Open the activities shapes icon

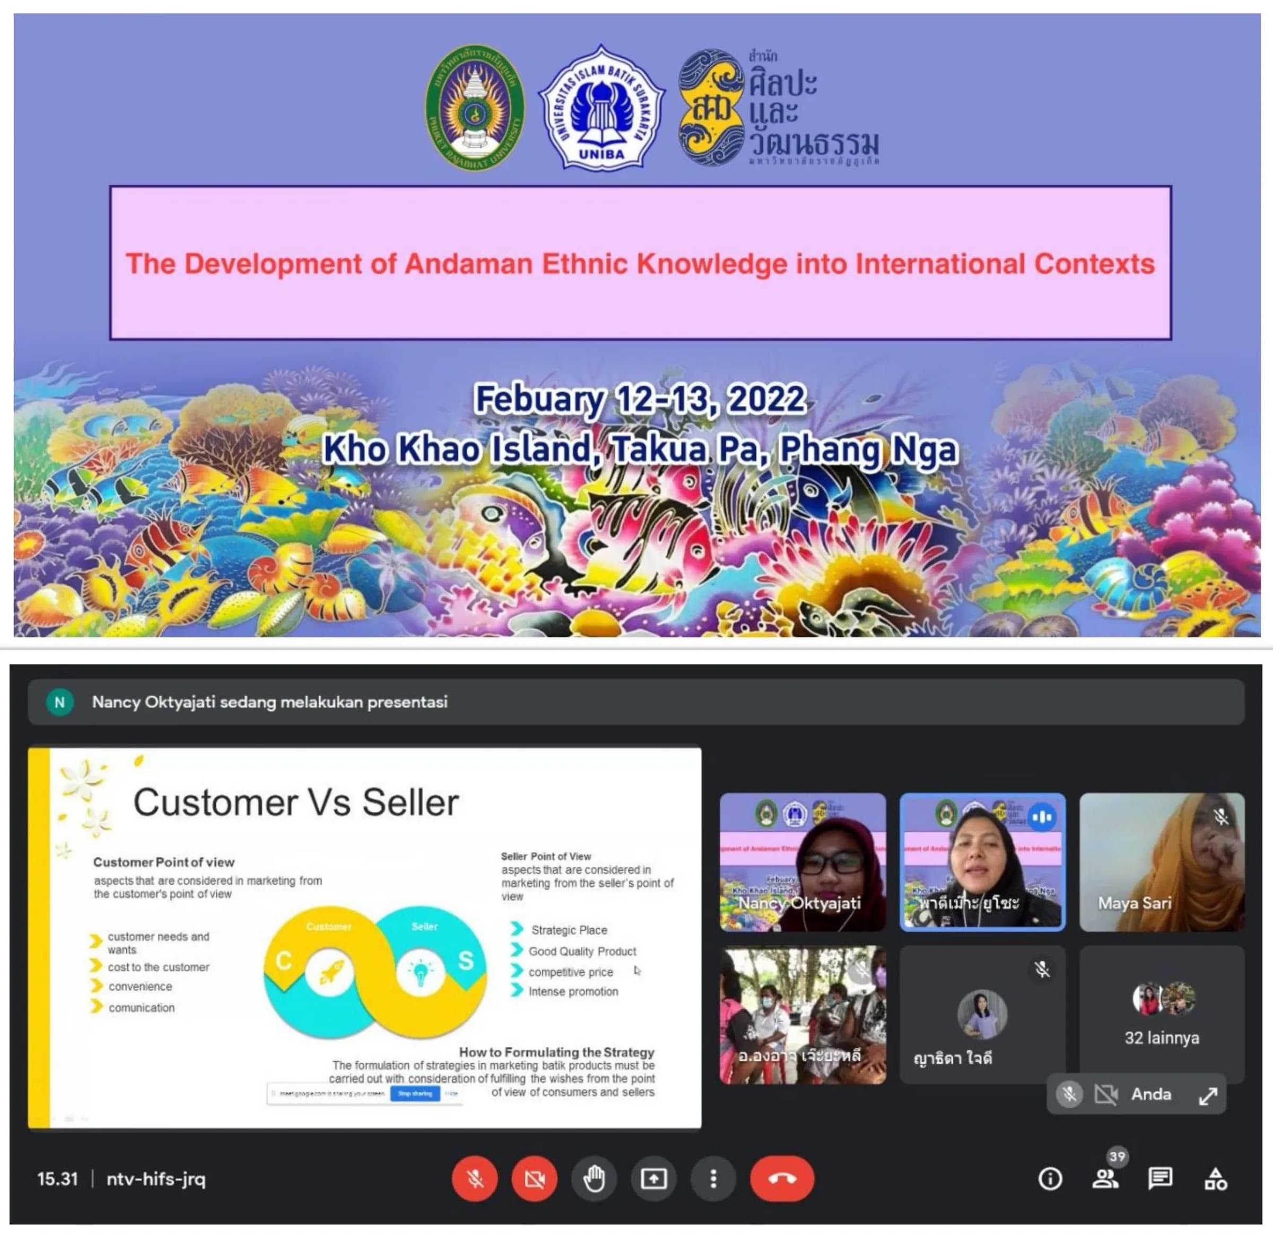[x=1215, y=1178]
